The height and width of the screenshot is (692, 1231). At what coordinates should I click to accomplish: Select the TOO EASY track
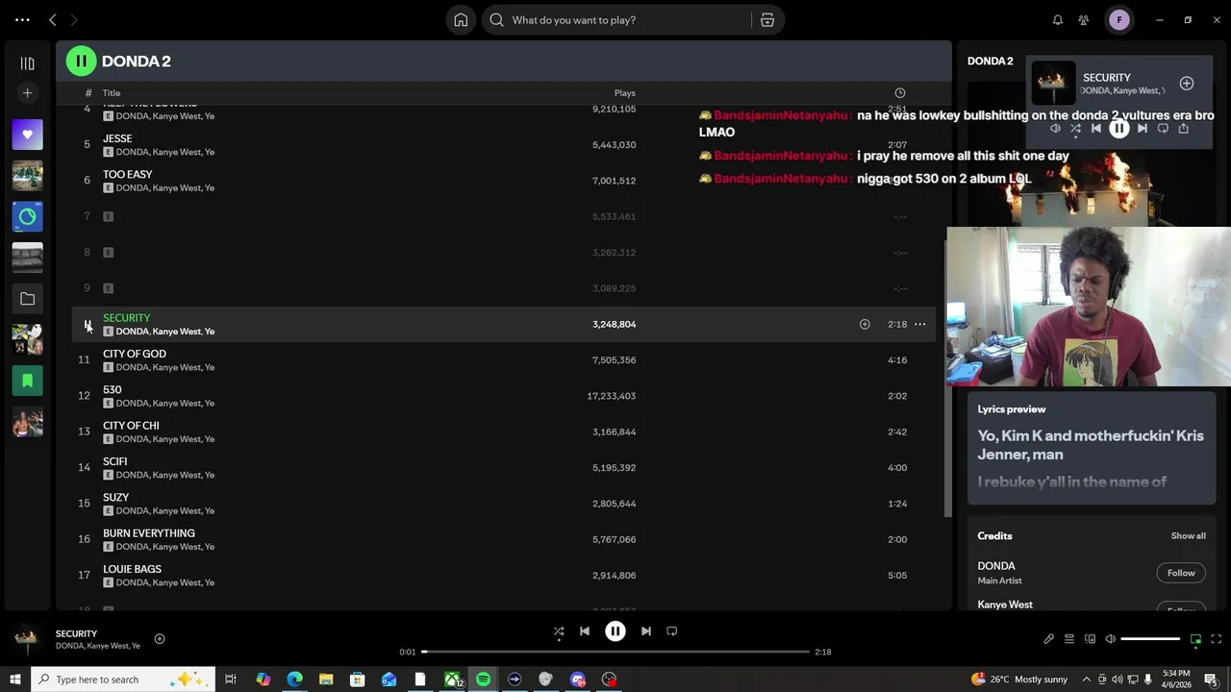[504, 181]
